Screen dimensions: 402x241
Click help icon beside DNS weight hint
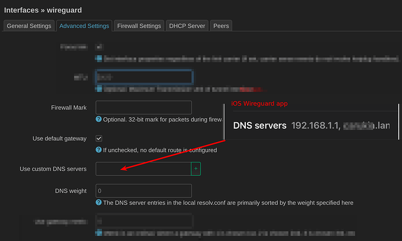point(98,203)
